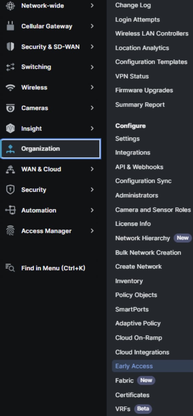The width and height of the screenshot is (193, 416).
Task: Expand the Cameras chevron
Action: pyautogui.click(x=92, y=108)
